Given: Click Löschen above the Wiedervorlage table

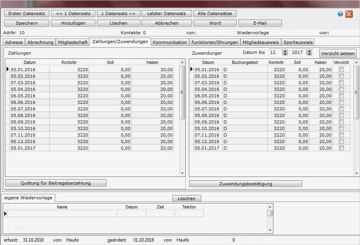Looking at the screenshot, I should [187, 198].
